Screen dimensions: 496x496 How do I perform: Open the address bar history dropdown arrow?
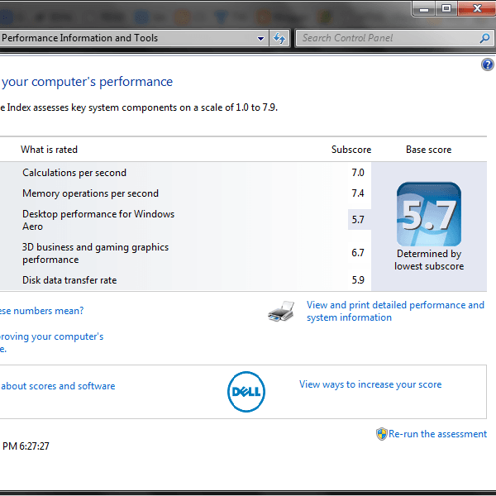(260, 38)
